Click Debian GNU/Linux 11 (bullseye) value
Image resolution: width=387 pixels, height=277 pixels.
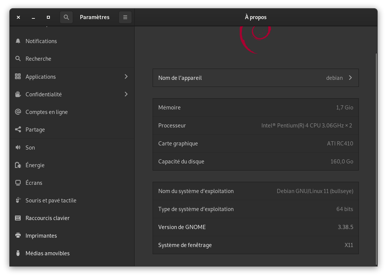[x=315, y=191]
